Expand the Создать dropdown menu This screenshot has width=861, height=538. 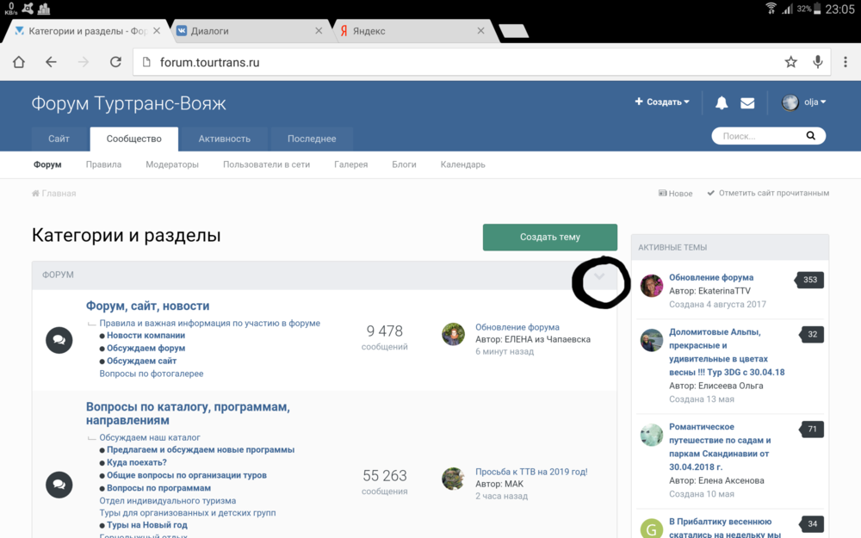tap(662, 102)
